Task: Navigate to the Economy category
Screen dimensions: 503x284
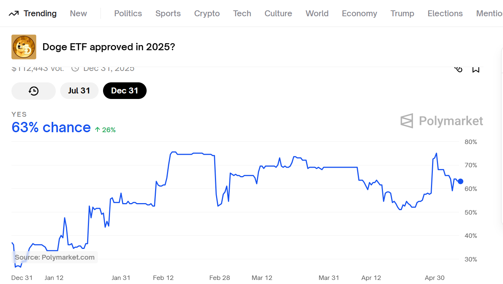Action: [x=359, y=14]
